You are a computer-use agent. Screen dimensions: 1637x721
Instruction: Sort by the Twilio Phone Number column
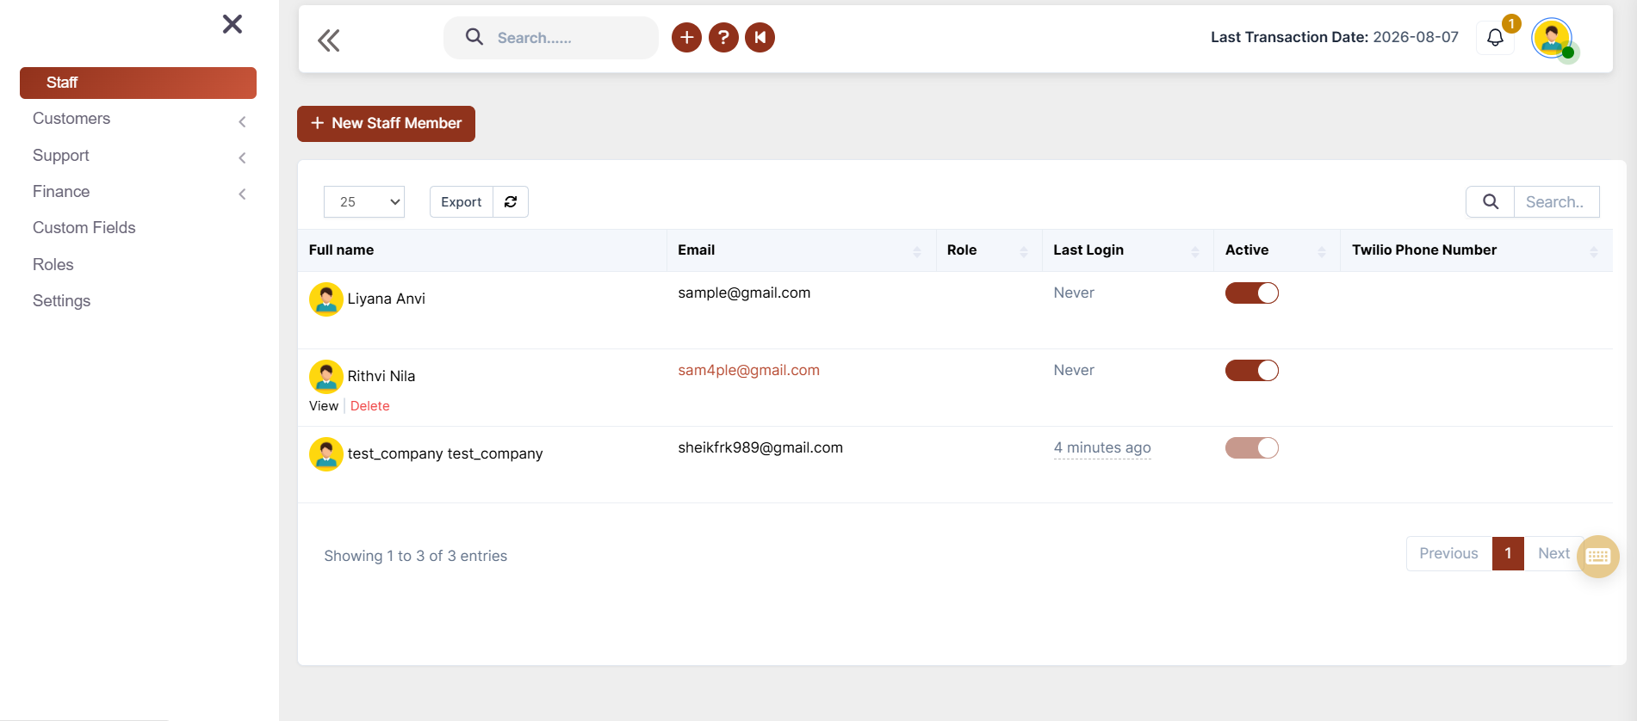(1476, 250)
